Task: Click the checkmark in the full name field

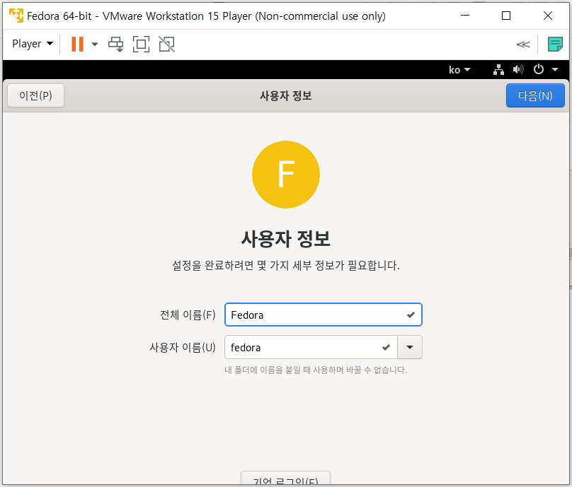Action: click(x=411, y=315)
